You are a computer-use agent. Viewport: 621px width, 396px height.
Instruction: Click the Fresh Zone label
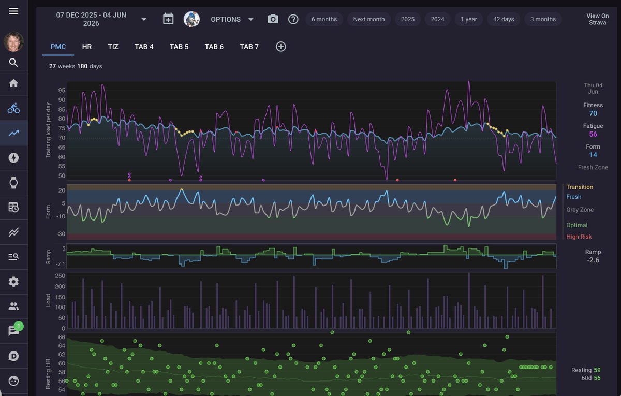[593, 167]
